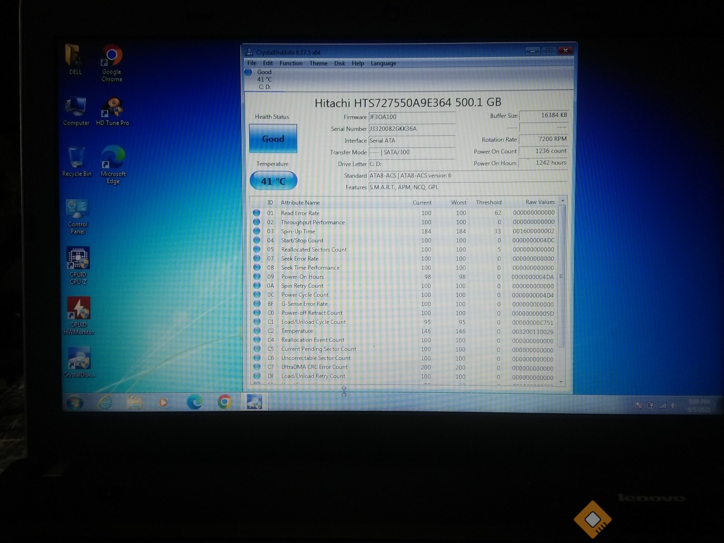Open the Windows Start menu
The height and width of the screenshot is (543, 724).
pos(75,402)
